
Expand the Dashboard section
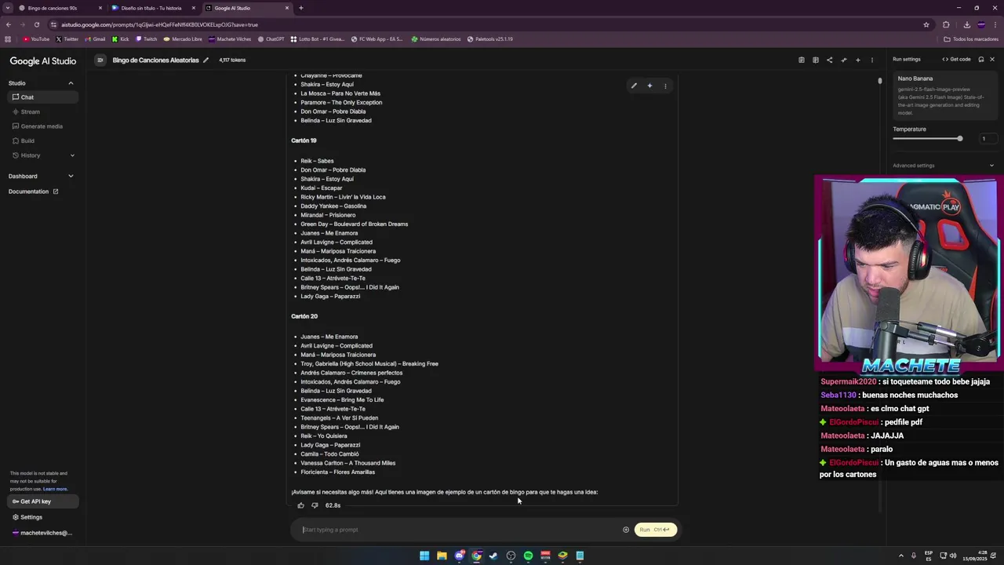click(71, 177)
